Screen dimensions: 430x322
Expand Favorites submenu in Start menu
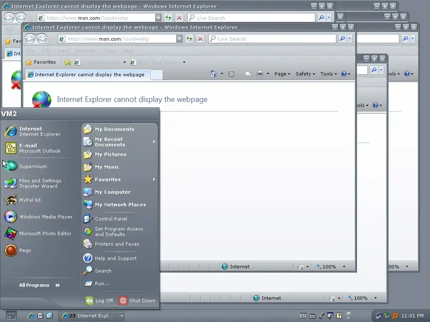[154, 179]
